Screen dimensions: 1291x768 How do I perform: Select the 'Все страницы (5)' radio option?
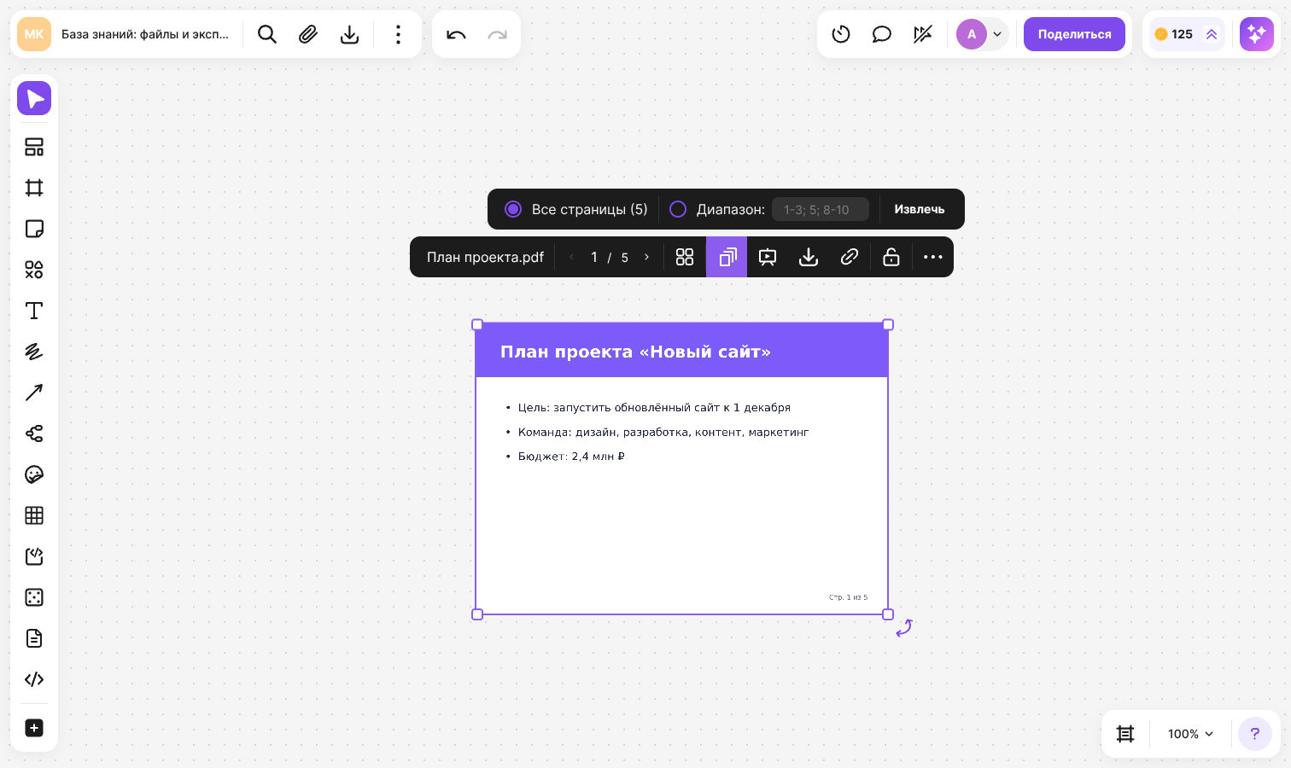(513, 209)
